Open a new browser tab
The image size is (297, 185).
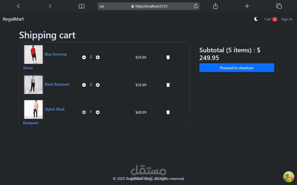click(247, 6)
